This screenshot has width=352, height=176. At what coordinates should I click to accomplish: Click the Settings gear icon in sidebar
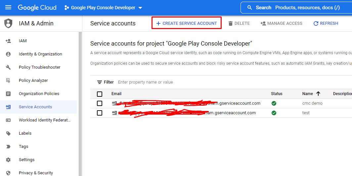pos(8,160)
